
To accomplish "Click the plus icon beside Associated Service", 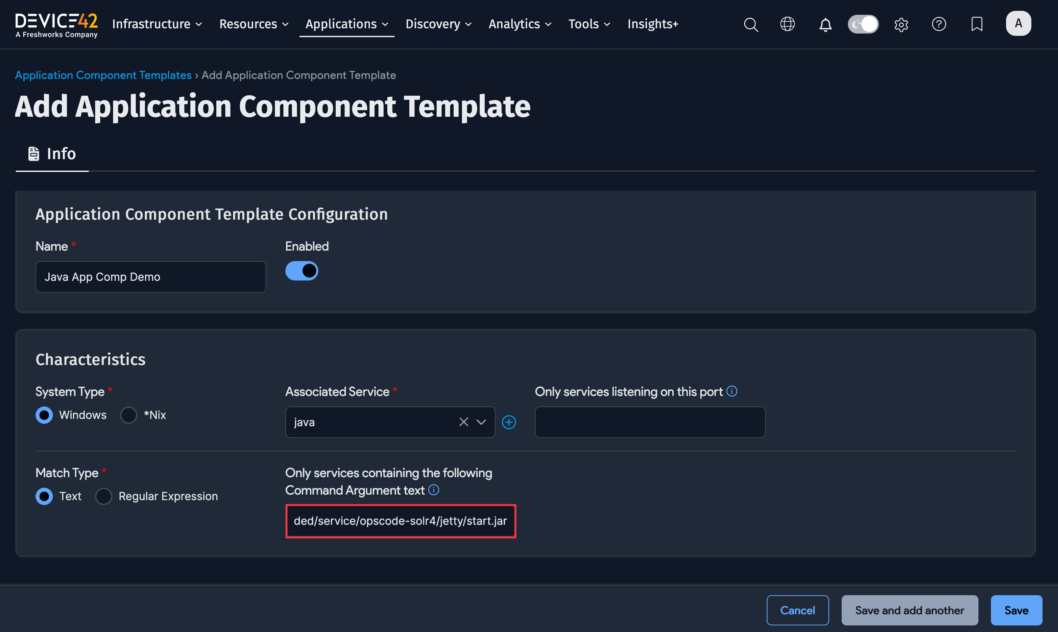I will [509, 422].
